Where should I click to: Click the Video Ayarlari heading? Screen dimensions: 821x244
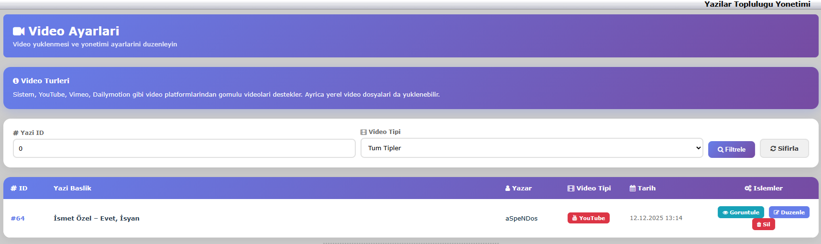pyautogui.click(x=74, y=31)
